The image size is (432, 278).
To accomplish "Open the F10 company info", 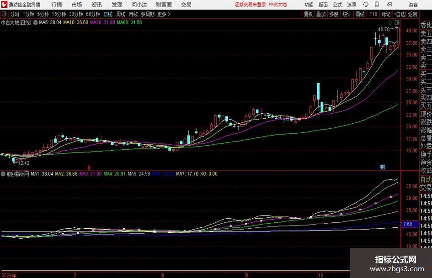I will tap(373, 14).
